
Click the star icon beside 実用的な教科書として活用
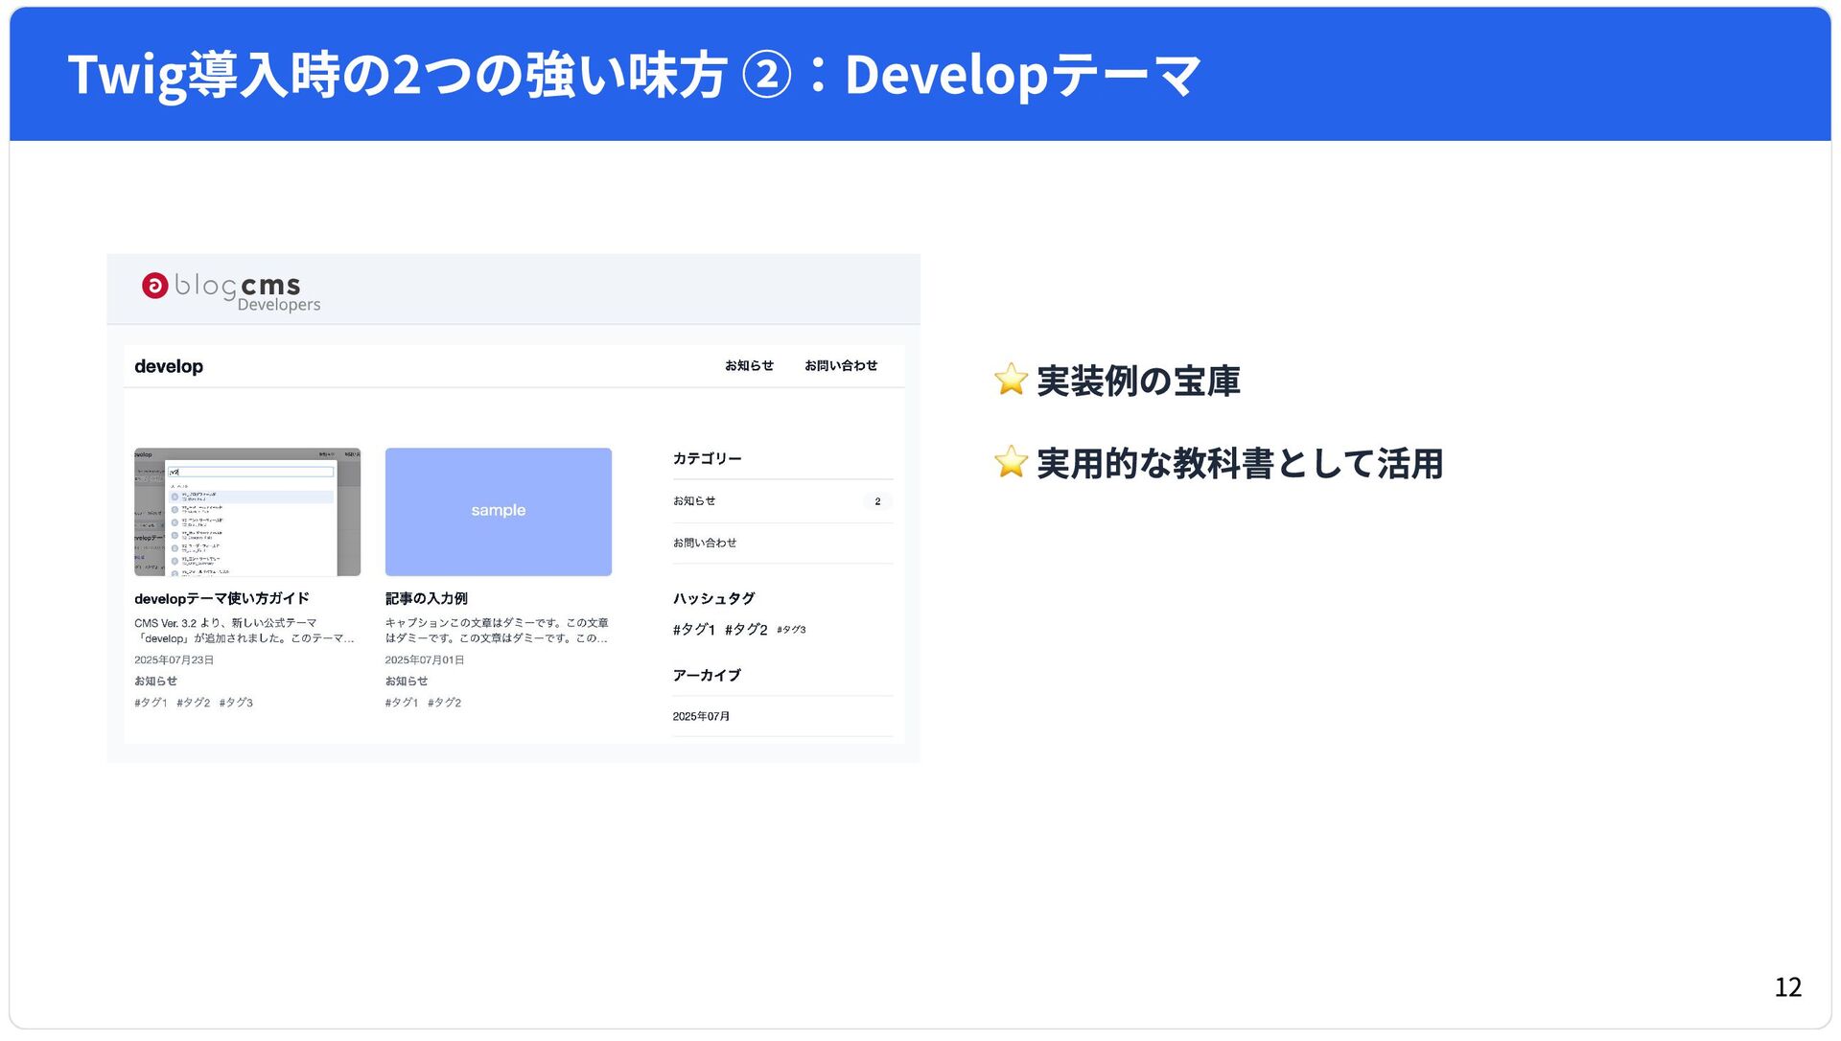coord(1011,463)
